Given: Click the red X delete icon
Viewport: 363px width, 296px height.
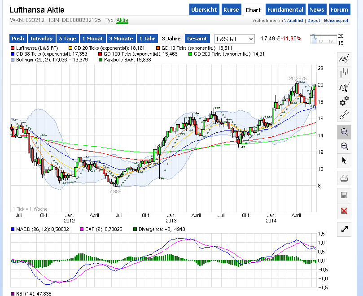Looking at the screenshot, I should (x=344, y=210).
